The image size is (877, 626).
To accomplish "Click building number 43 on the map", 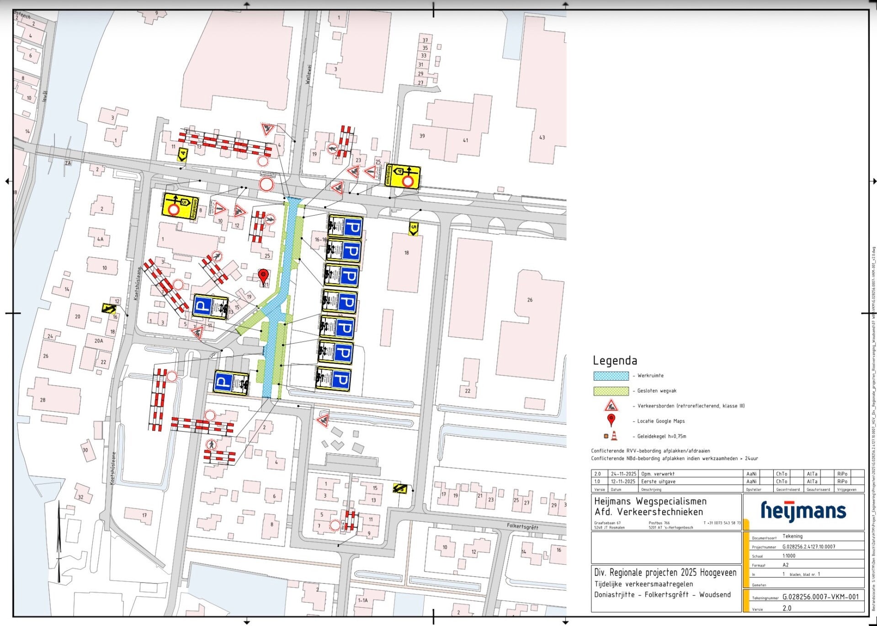I will 542,137.
